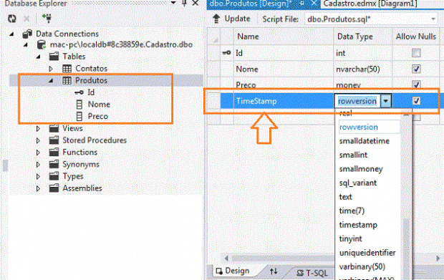Switch to the Cadastro.edmx [Diagram1] tab
This screenshot has height=280, width=444.
click(x=370, y=4)
